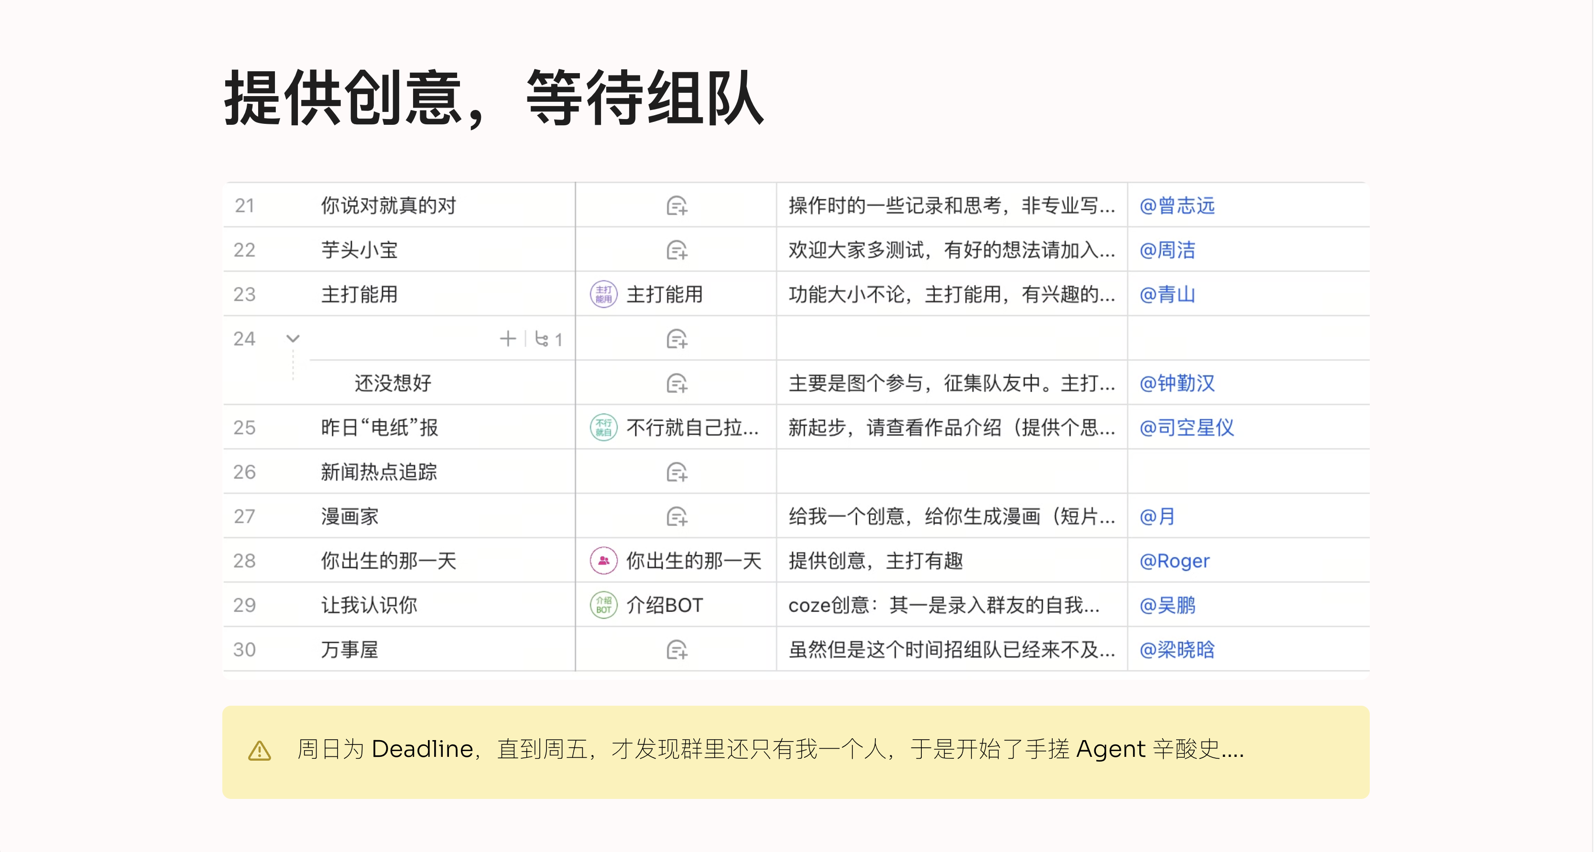Click the pink 你出生的那一天 bot avatar icon
This screenshot has height=852, width=1594.
pyautogui.click(x=603, y=560)
